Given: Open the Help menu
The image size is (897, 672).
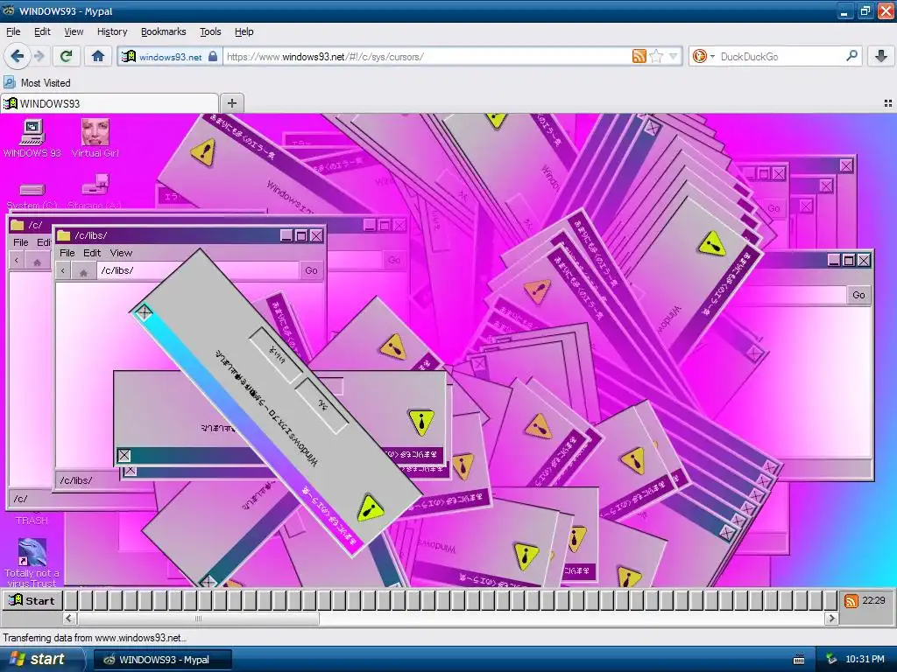Looking at the screenshot, I should (x=244, y=31).
